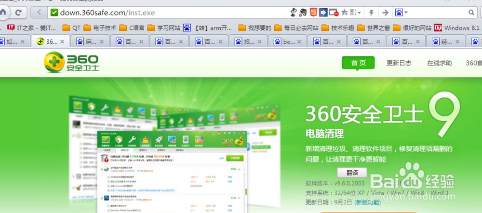Image resolution: width=482 pixels, height=213 pixels.
Task: Close the 经... tab
Action: point(458,42)
